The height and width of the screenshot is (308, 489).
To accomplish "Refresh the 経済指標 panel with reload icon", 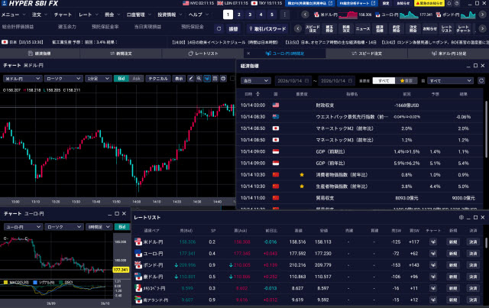I will point(481,81).
